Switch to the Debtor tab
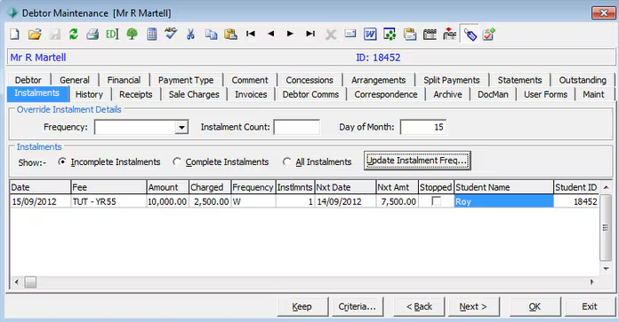This screenshot has width=619, height=322. pos(28,80)
